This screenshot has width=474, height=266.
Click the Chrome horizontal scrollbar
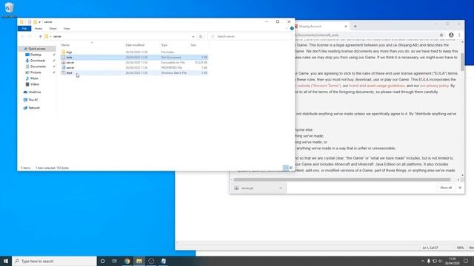(342, 180)
